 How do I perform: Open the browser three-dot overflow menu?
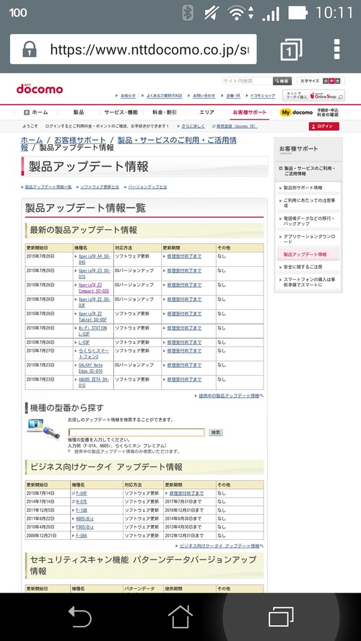point(336,50)
